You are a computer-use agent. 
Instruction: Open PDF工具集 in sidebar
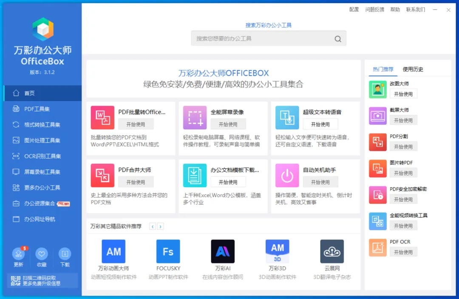(43, 109)
